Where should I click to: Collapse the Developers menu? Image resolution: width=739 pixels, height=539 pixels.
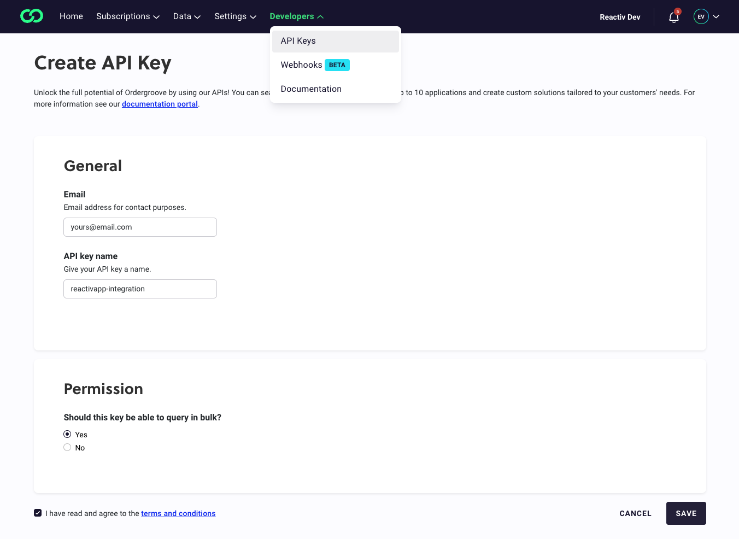tap(296, 16)
